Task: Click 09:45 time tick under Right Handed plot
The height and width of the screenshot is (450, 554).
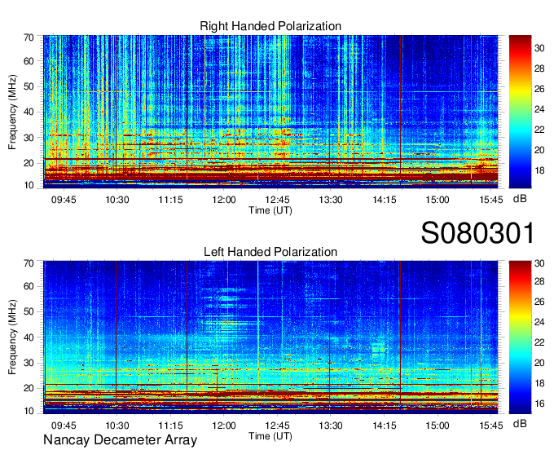Action: pyautogui.click(x=64, y=200)
